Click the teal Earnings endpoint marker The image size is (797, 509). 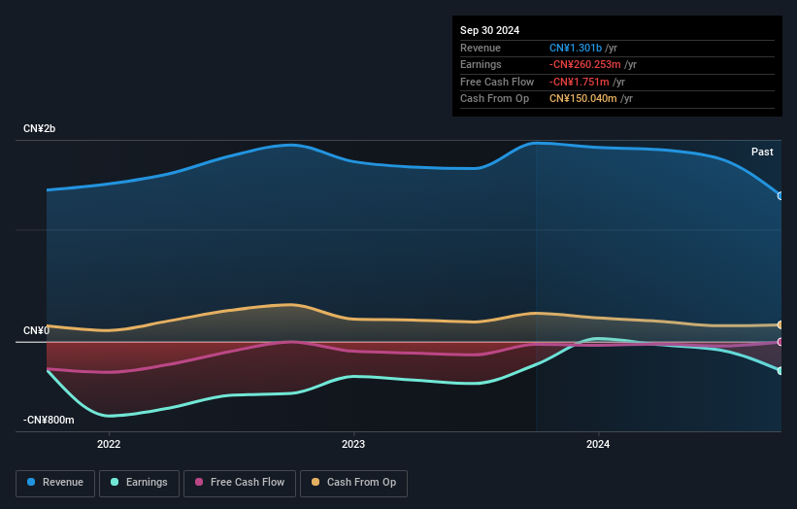click(780, 371)
